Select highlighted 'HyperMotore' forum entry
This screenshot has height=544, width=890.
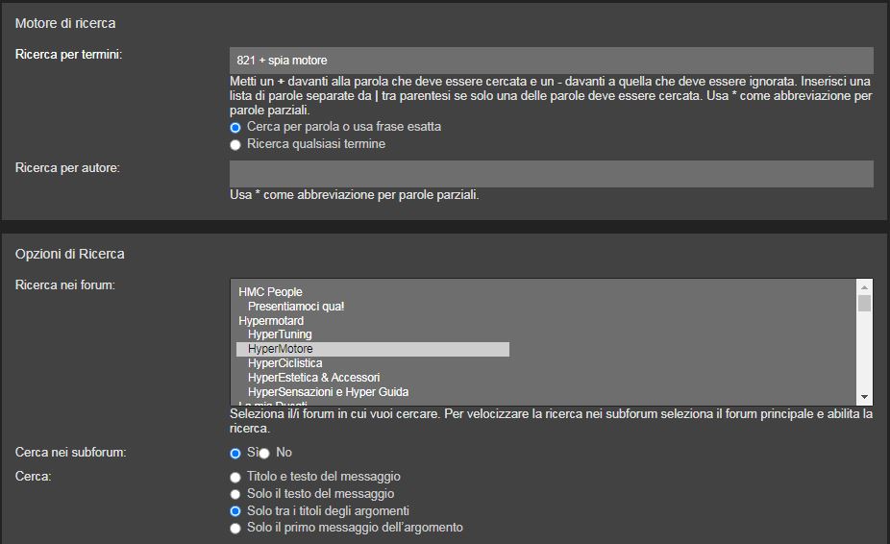(372, 349)
